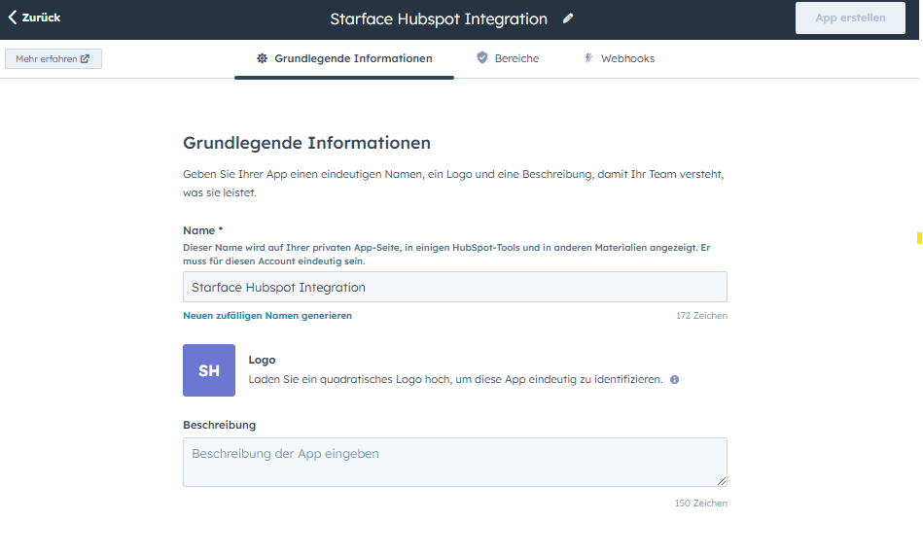Select the Grundlegende Informationen tab
Screen dimensions: 923x556
click(x=344, y=58)
